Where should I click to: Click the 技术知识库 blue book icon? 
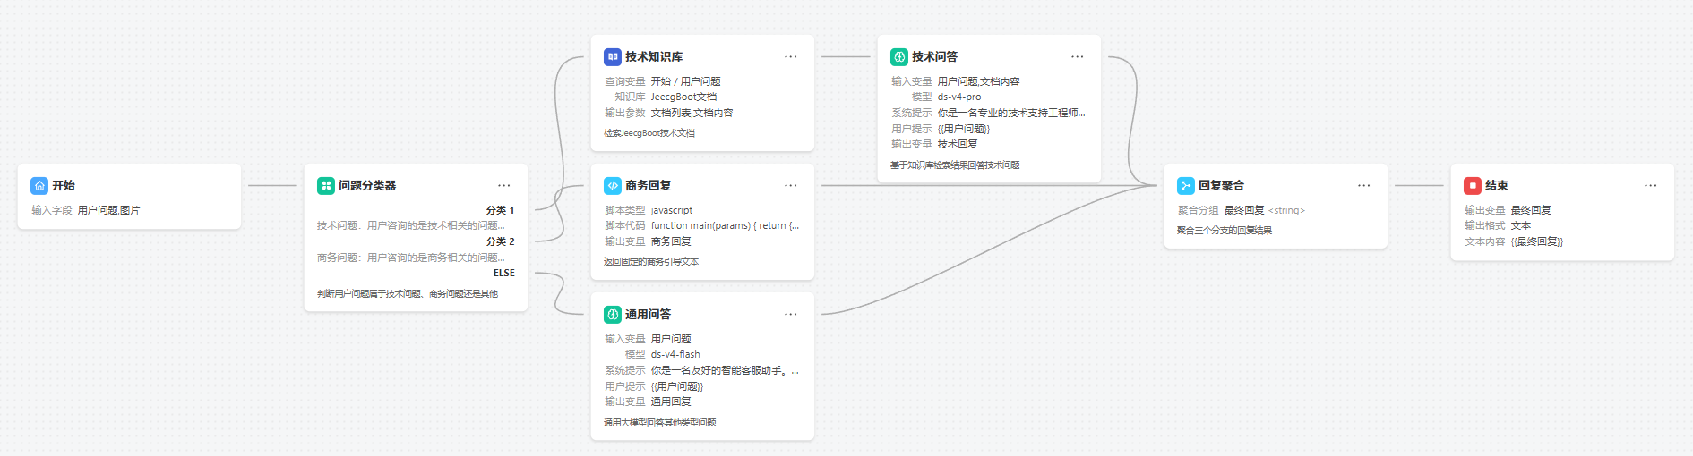coord(613,56)
